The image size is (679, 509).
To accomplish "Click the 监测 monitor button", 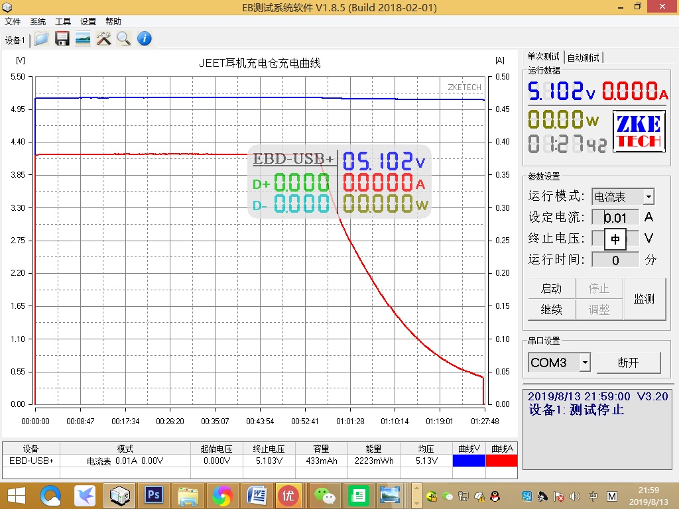I will coord(644,299).
